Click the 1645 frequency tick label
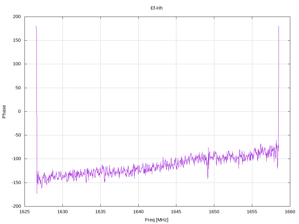This screenshot has width=299, height=224. click(x=176, y=212)
